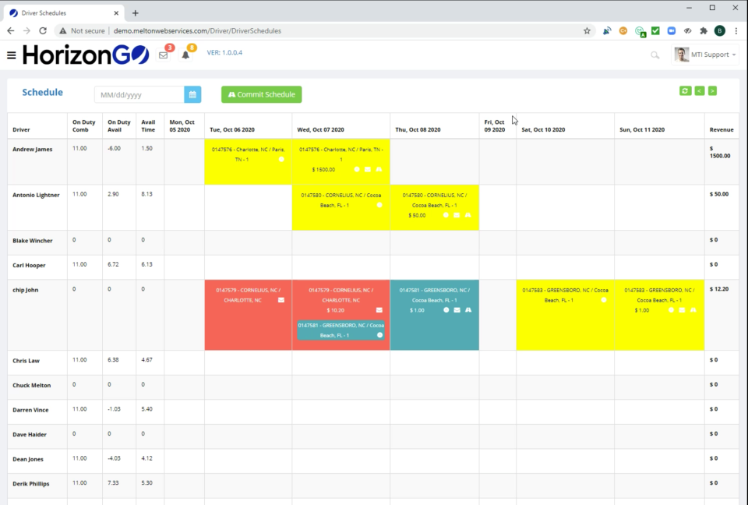Select driver Darren Vince

[x=30, y=410]
